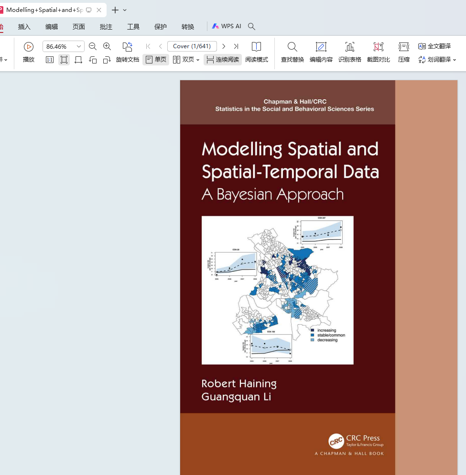The width and height of the screenshot is (466, 475).
Task: Open the zoom percentage dropdown
Action: [x=79, y=47]
